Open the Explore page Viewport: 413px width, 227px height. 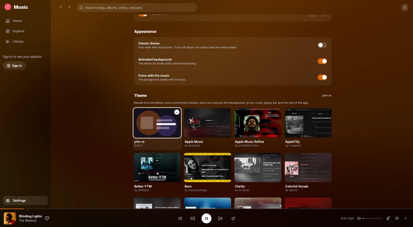click(25, 31)
